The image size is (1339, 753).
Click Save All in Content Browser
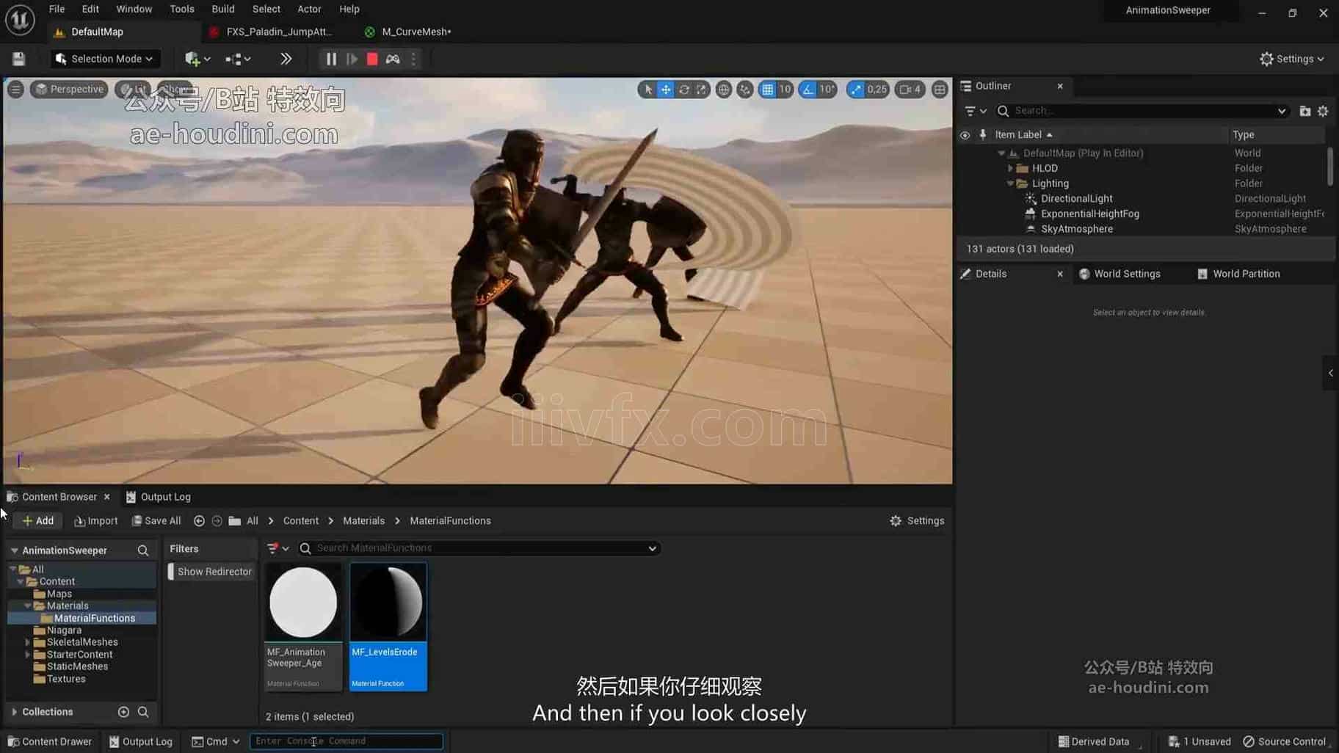156,520
